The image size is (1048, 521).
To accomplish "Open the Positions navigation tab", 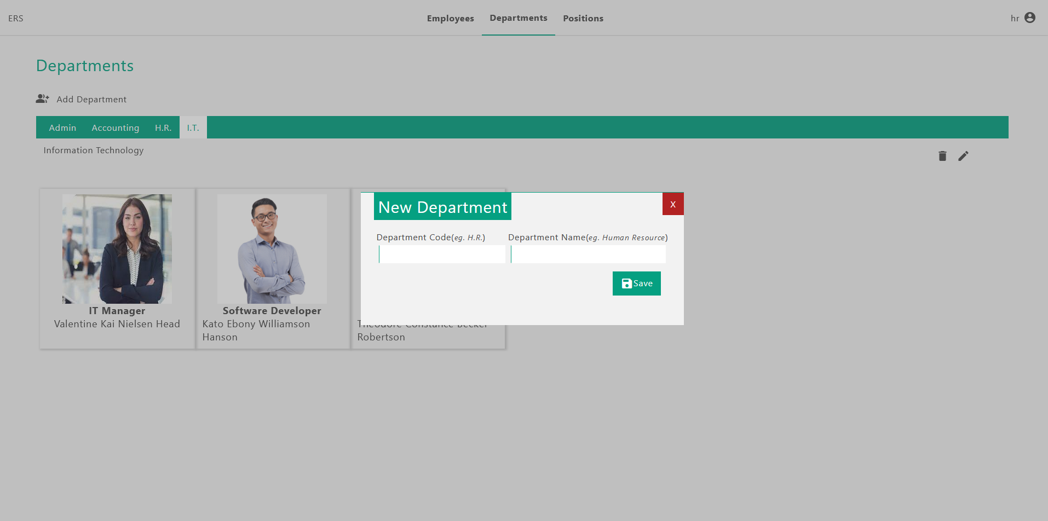I will coord(583,19).
